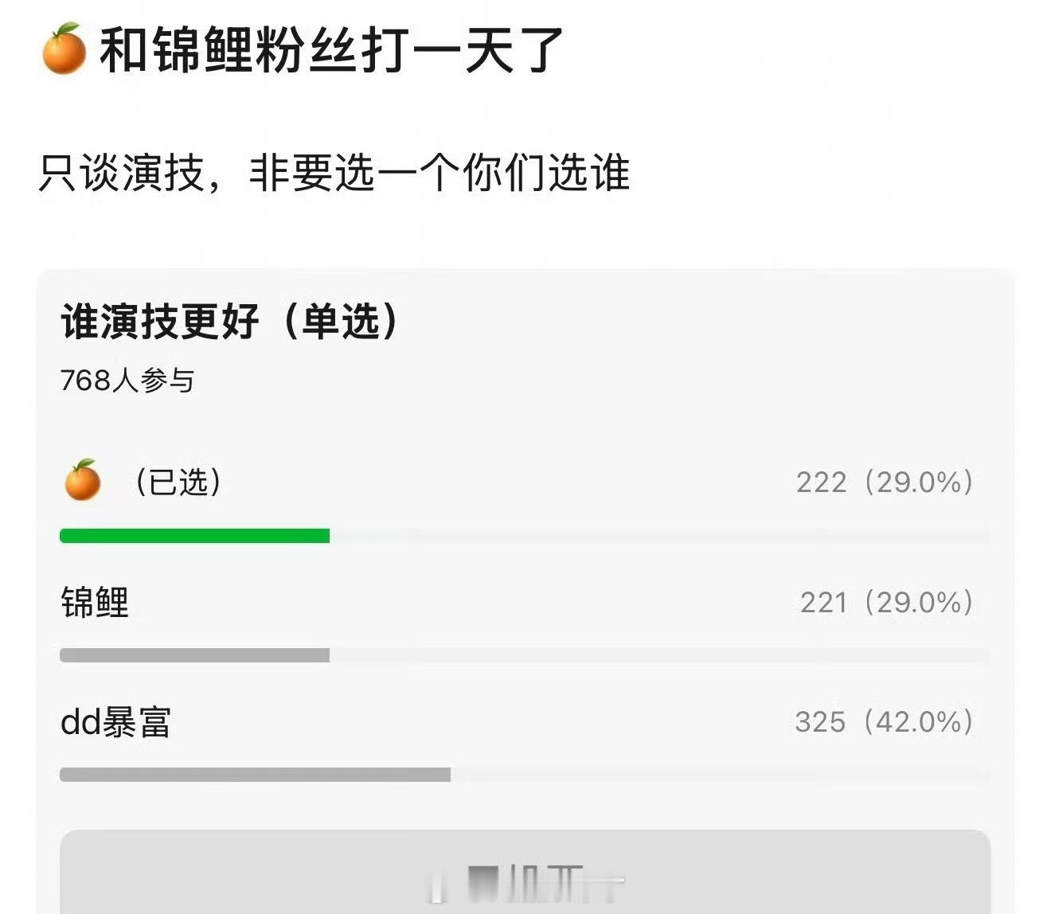This screenshot has height=914, width=1051.
Task: Click the green progress bar of the top option
Action: click(194, 536)
